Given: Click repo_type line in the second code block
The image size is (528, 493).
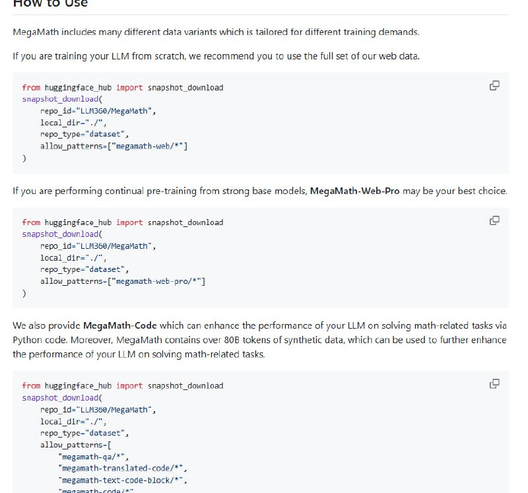Looking at the screenshot, I should [84, 269].
